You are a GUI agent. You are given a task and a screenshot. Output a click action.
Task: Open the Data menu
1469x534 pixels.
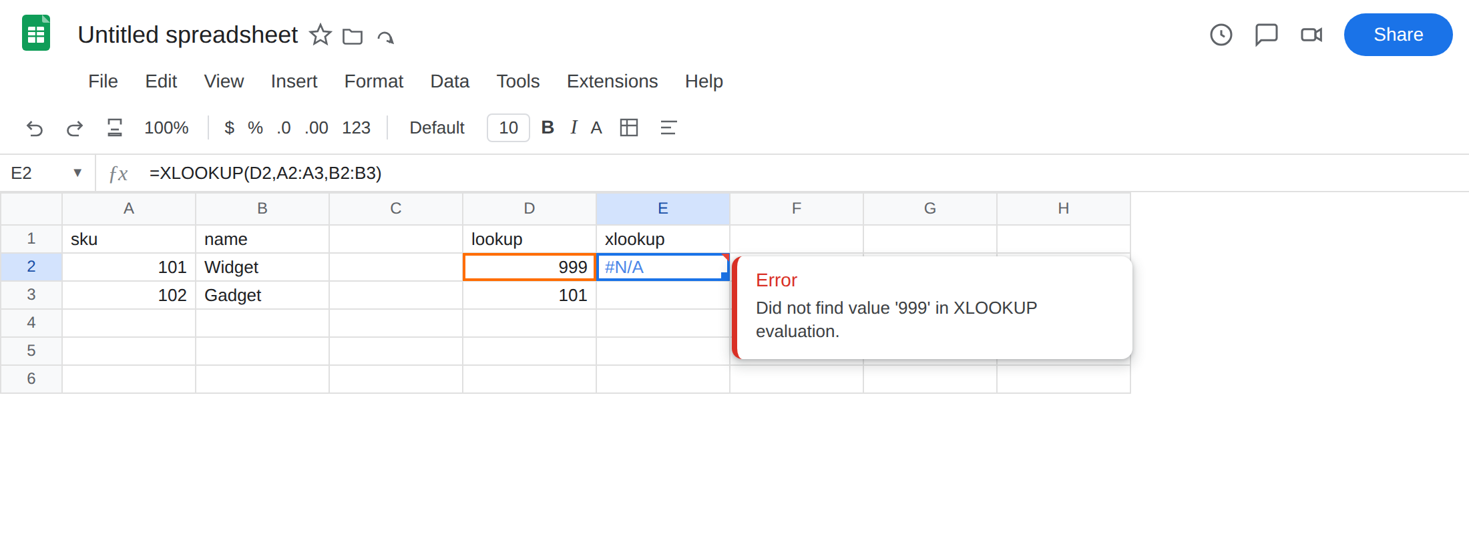pos(449,81)
